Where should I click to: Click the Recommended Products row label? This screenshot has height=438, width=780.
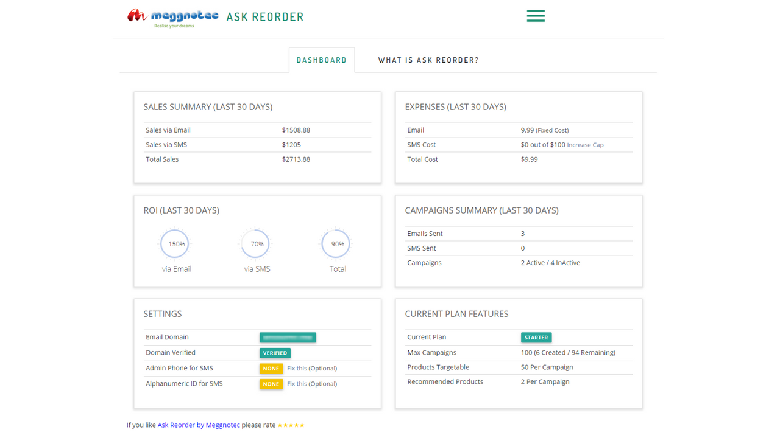click(445, 382)
